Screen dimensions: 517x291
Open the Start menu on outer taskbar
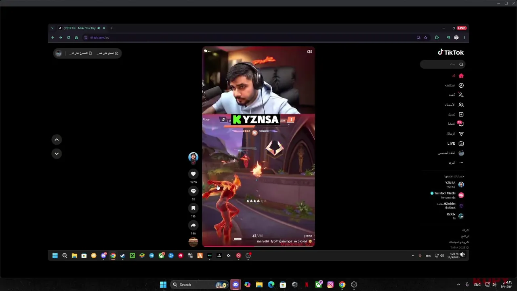(x=163, y=285)
